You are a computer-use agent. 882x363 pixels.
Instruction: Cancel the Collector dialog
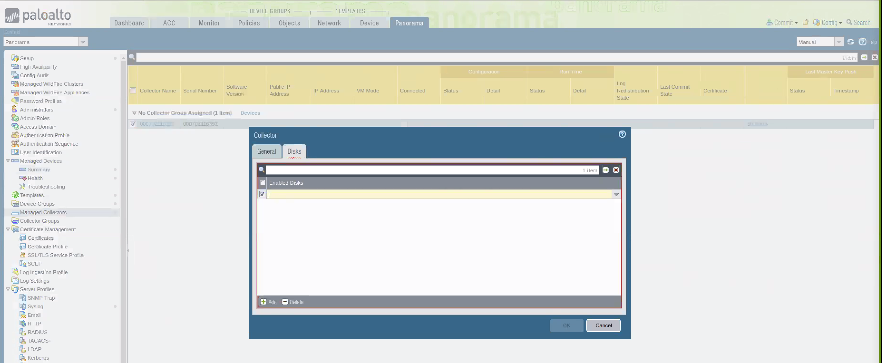(604, 325)
